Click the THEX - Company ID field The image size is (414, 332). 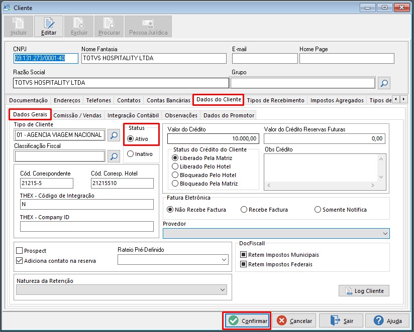(x=86, y=226)
